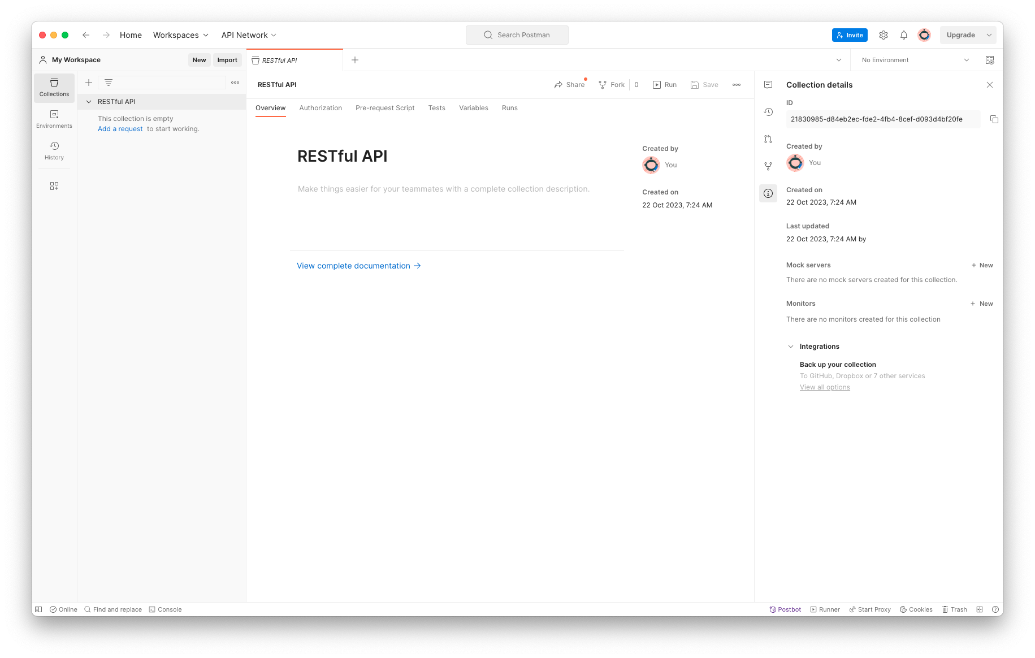Open collection actions ellipsis next to Save
The width and height of the screenshot is (1035, 658).
[x=737, y=85]
